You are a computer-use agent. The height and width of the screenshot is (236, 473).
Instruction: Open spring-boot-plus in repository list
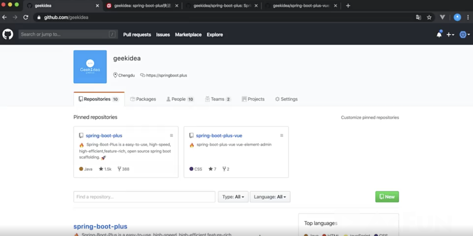100,226
